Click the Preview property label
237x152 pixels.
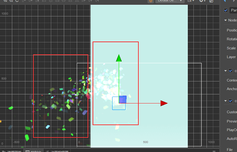click(232, 121)
